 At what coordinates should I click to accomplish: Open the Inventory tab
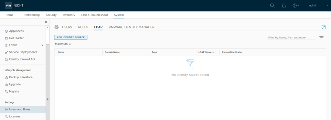[x=69, y=15]
